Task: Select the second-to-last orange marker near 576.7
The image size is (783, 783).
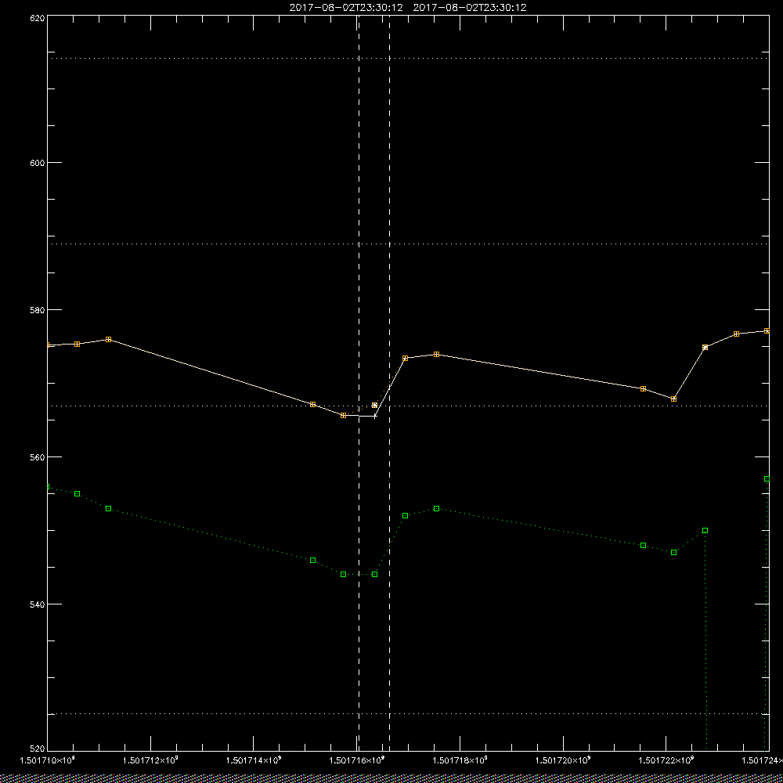Action: tap(736, 334)
